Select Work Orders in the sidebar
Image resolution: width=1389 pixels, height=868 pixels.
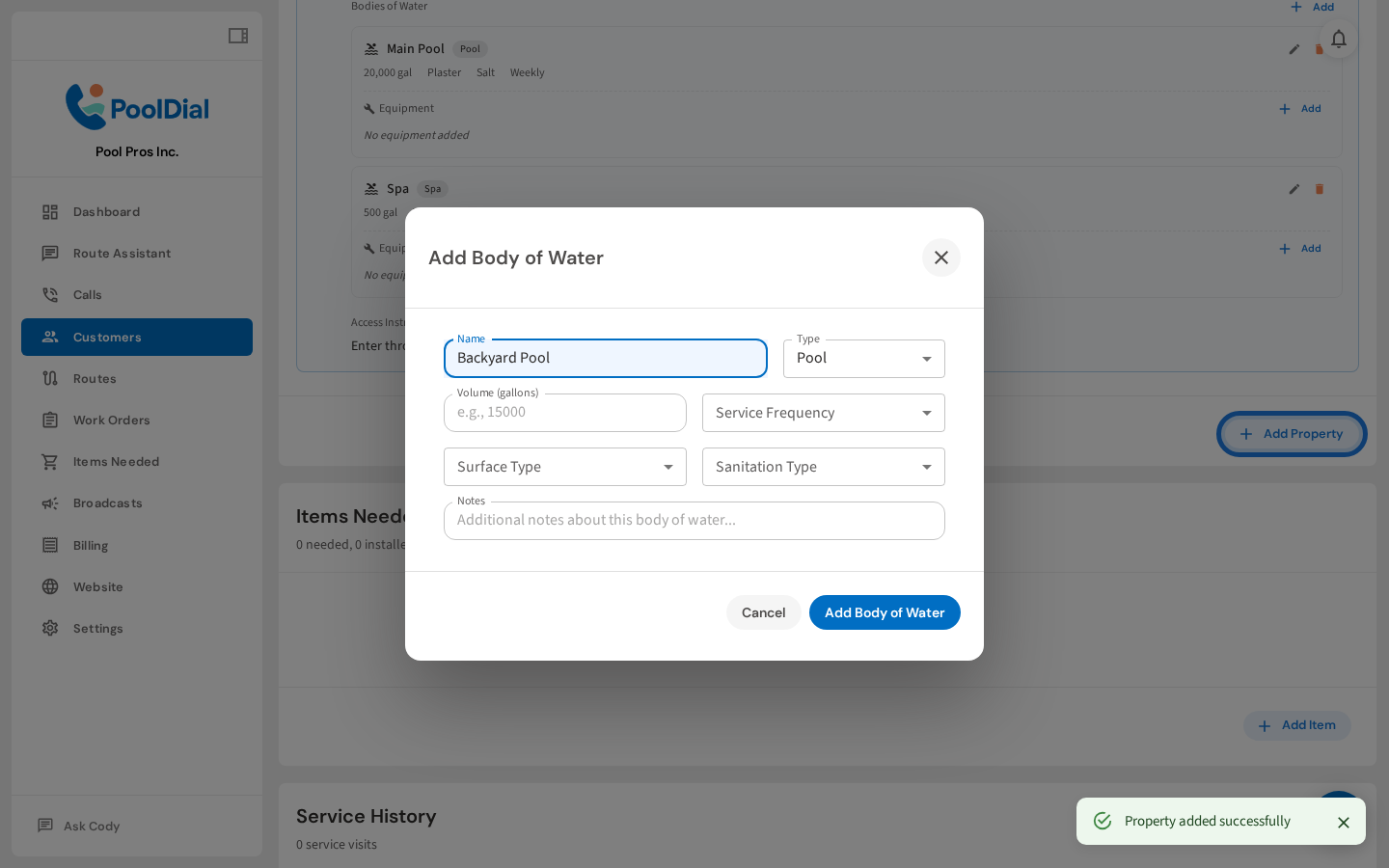[113, 420]
